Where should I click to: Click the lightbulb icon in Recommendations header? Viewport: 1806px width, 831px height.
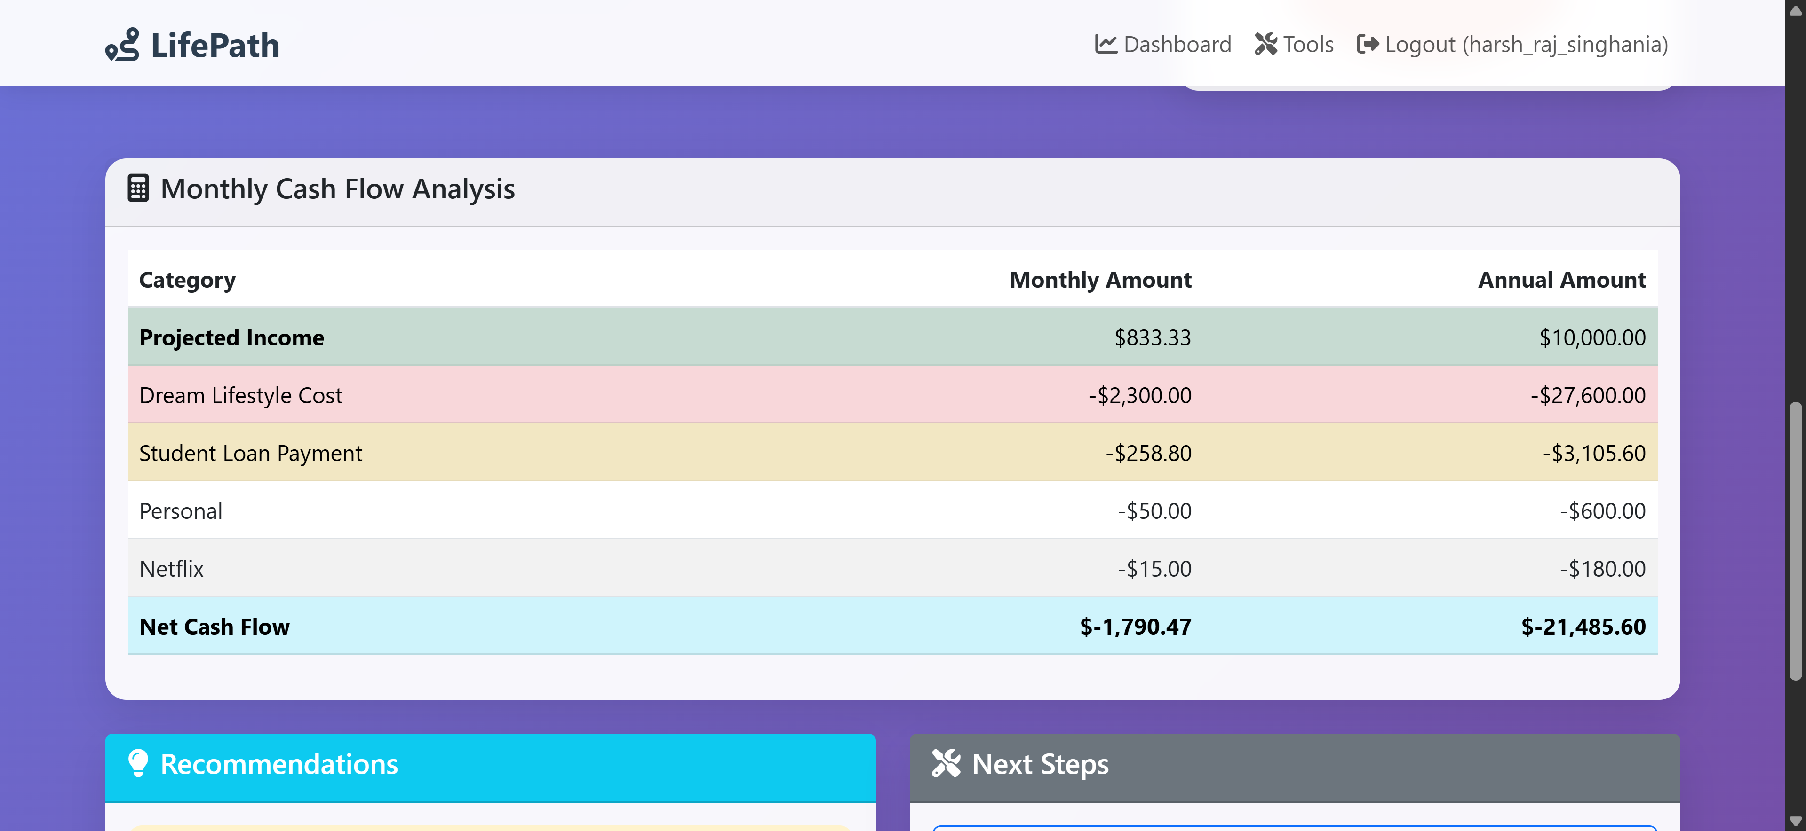point(138,763)
